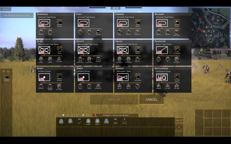This screenshot has height=144, width=231.
Task: Select the Sundance armored task force card
Action: coord(55,25)
